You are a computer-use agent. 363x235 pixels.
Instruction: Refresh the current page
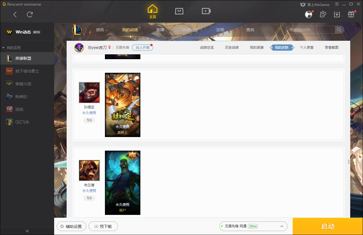(x=30, y=14)
